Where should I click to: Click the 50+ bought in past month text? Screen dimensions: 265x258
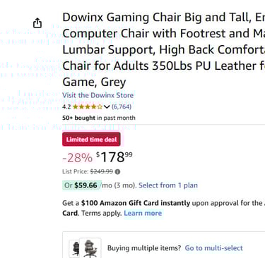point(99,118)
